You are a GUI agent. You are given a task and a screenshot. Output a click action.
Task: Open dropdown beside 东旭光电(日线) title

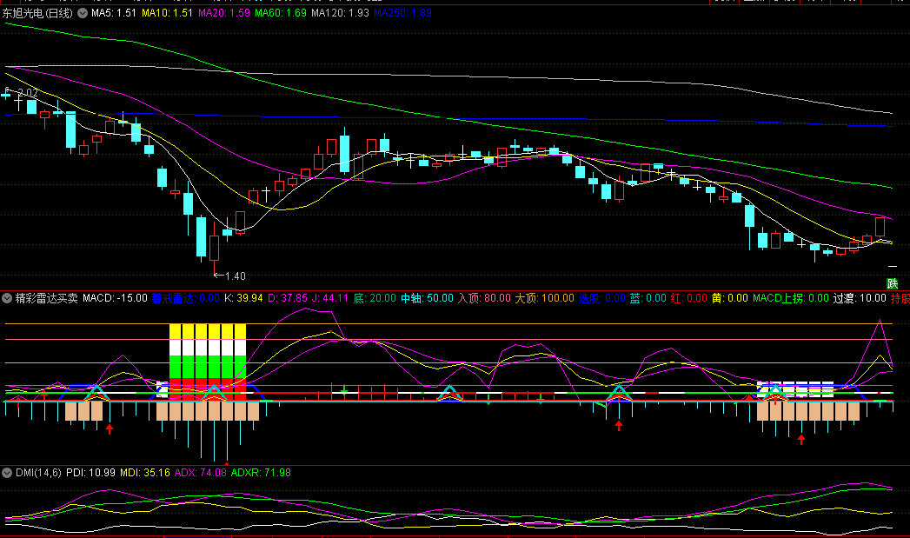click(x=83, y=13)
